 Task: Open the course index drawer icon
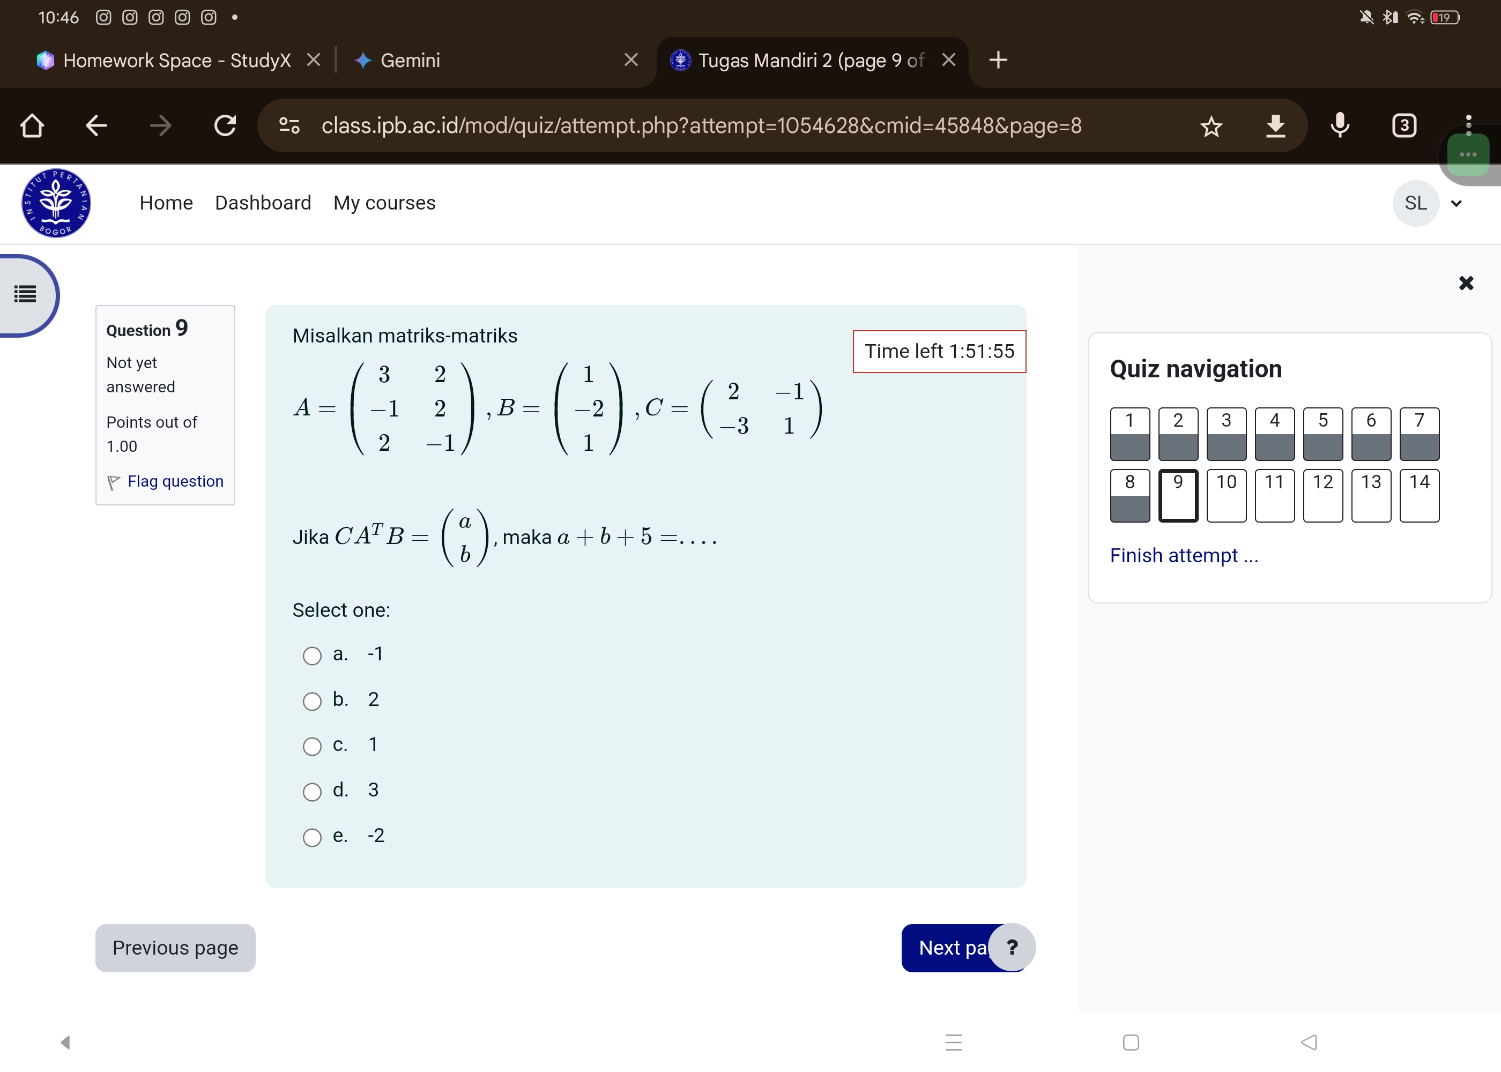25,294
